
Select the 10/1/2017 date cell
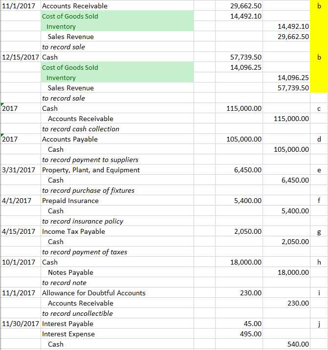click(21, 262)
